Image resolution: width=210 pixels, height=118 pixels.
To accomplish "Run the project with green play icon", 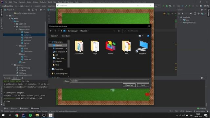I will tap(163, 6).
